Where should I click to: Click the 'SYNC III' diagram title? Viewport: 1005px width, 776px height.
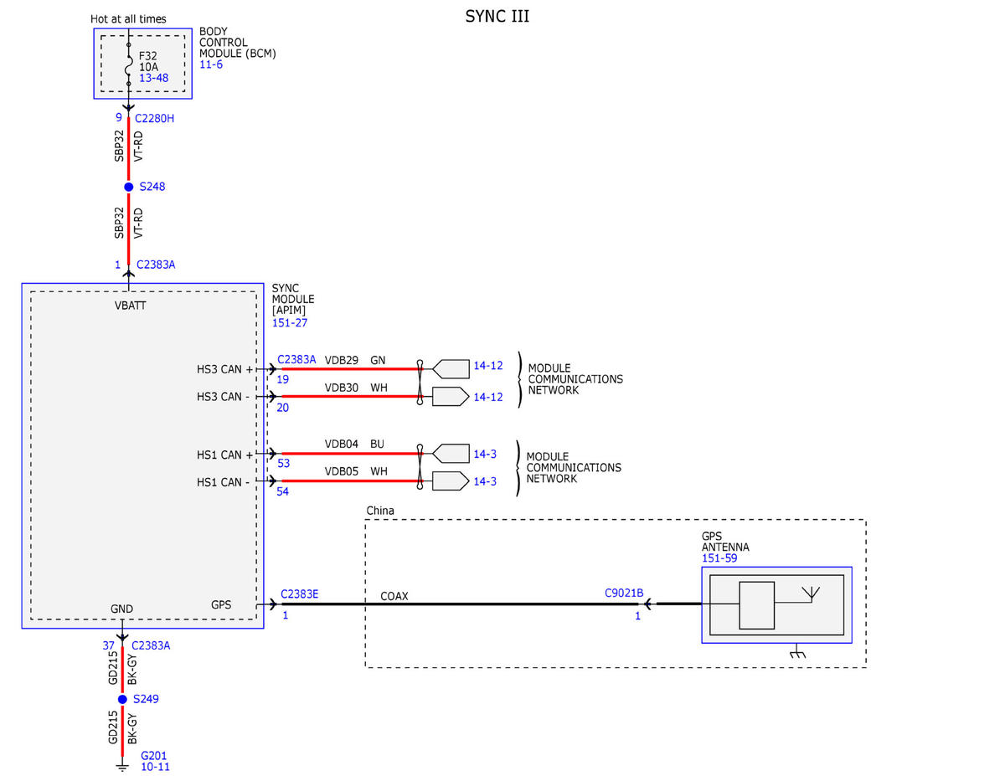pyautogui.click(x=497, y=17)
